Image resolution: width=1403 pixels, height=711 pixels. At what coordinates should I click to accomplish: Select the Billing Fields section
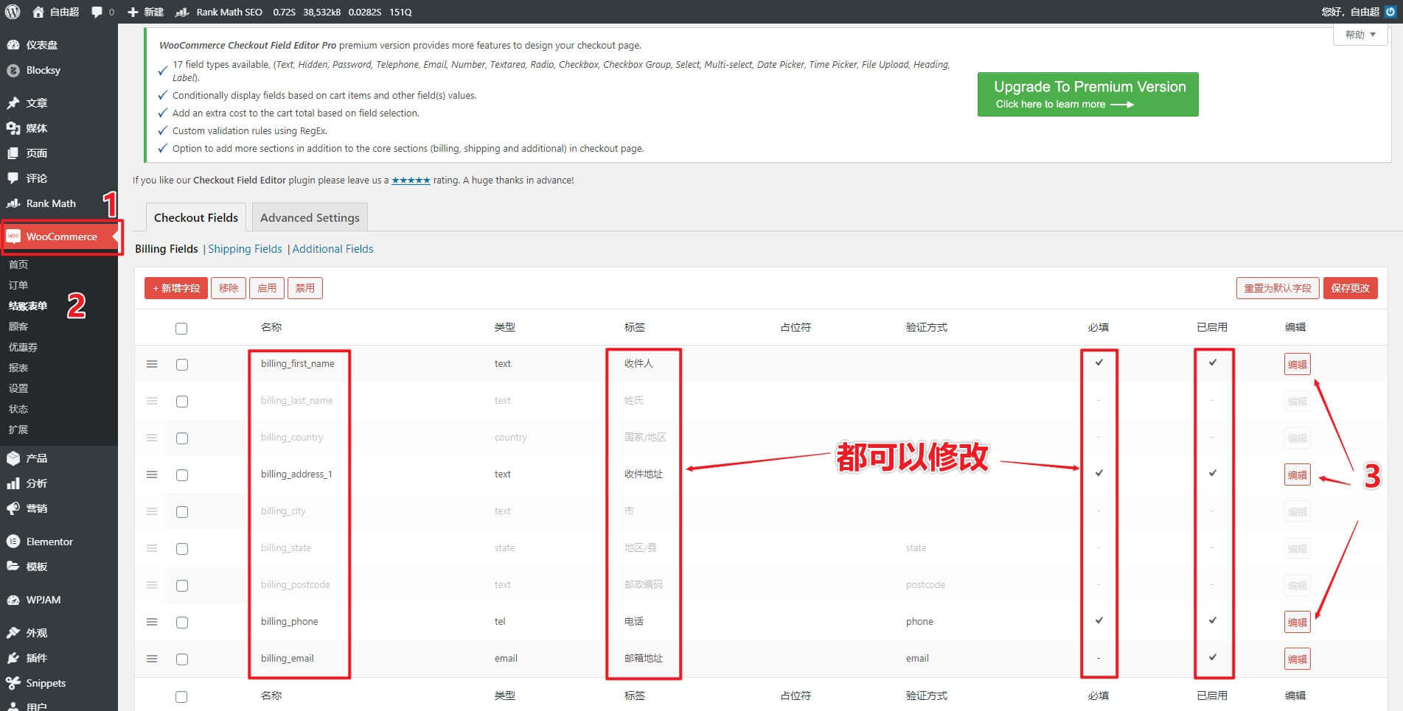coord(167,249)
